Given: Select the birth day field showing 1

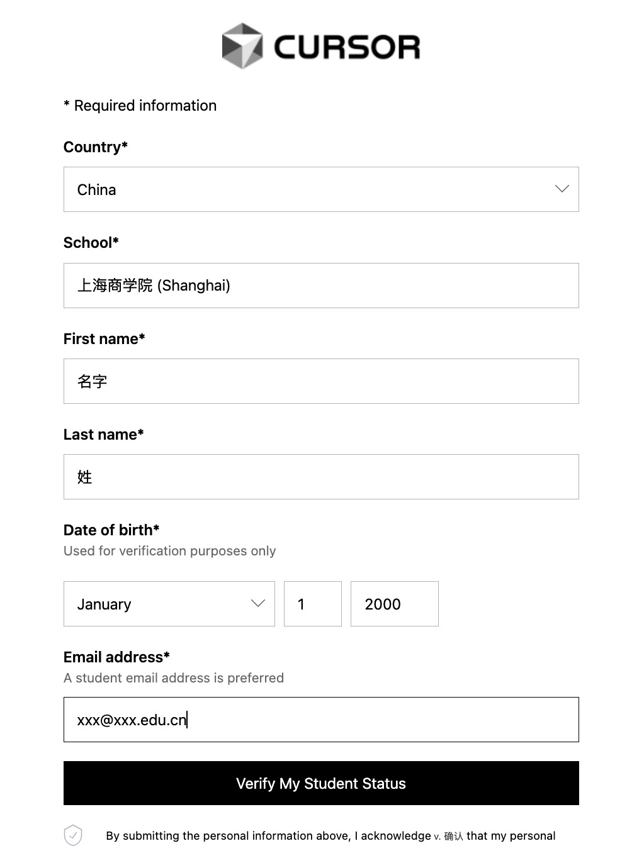Looking at the screenshot, I should tap(313, 604).
